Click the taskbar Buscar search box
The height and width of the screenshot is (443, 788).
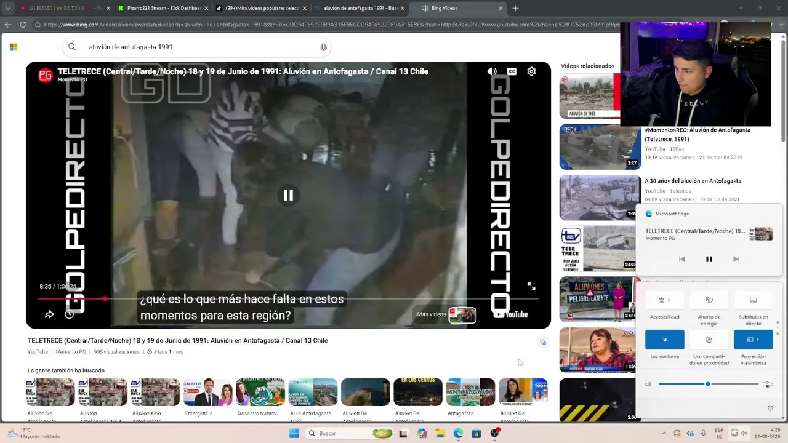pos(349,433)
